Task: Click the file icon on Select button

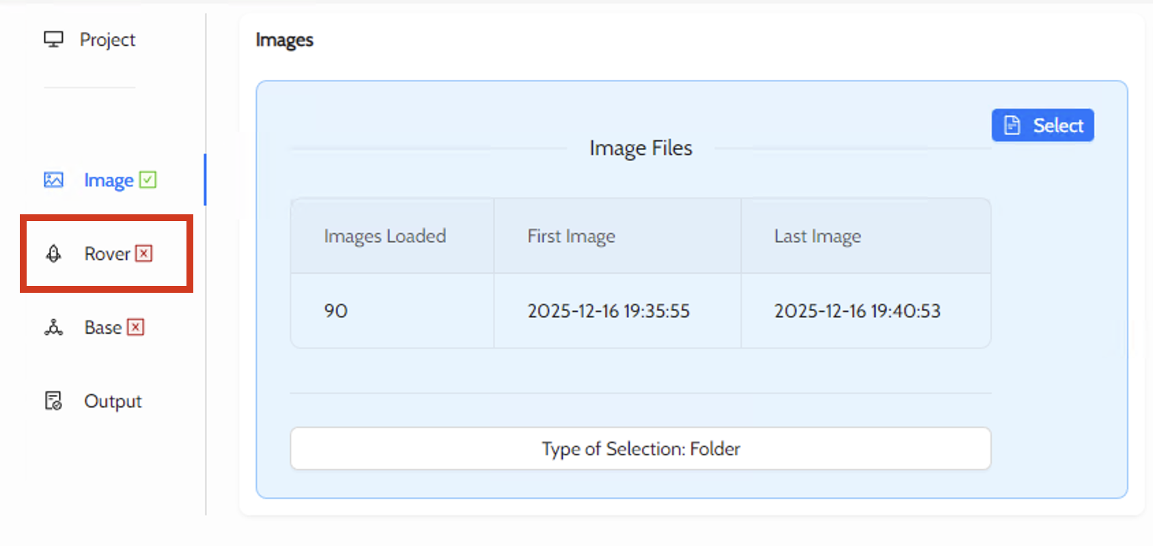Action: [1012, 126]
